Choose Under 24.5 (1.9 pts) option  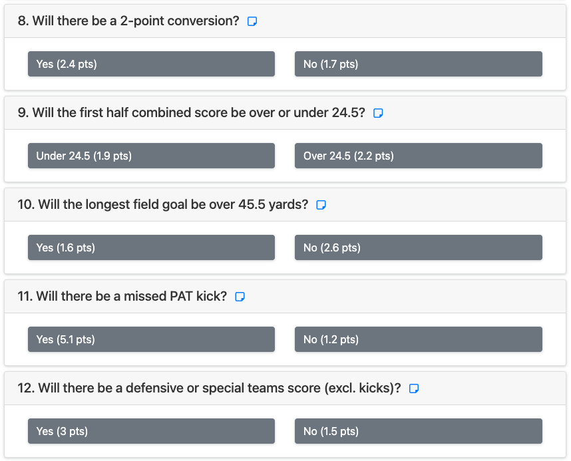click(x=151, y=156)
